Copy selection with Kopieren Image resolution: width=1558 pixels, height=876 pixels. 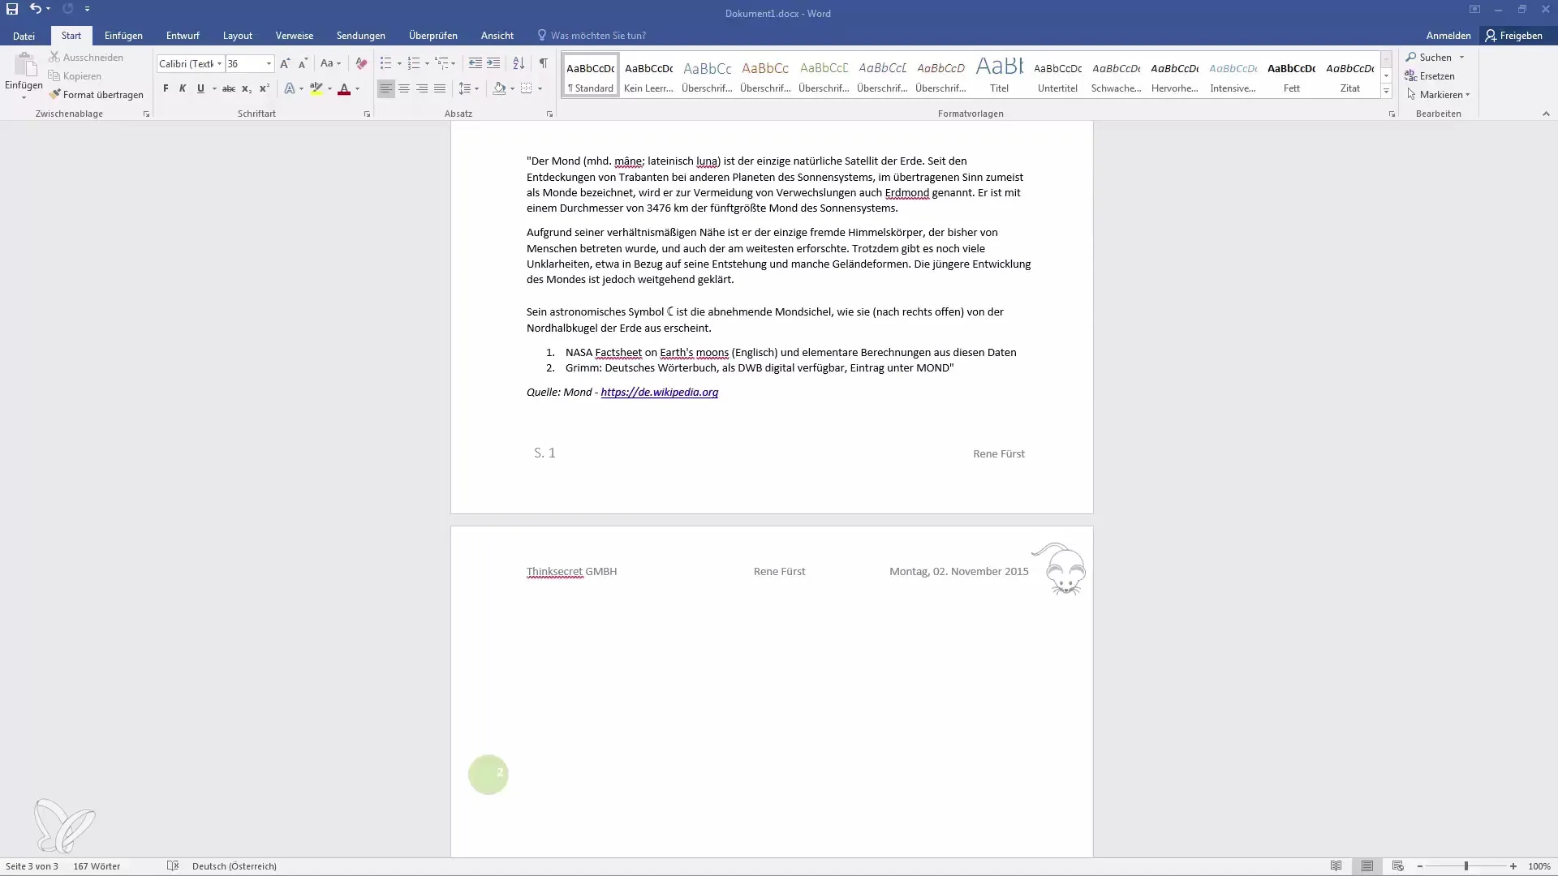(x=75, y=76)
